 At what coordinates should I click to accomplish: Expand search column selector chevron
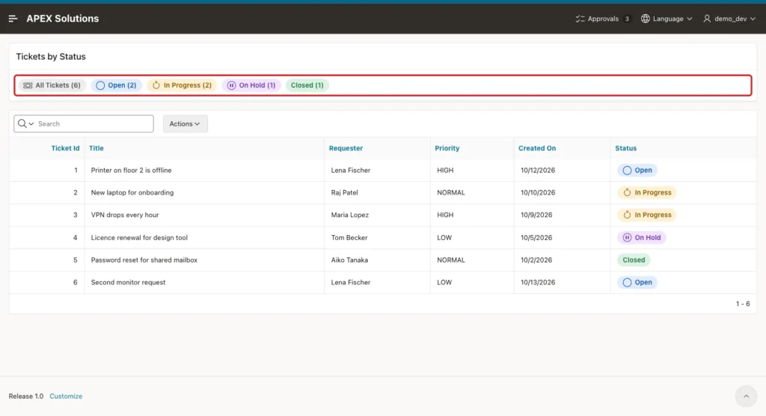tap(31, 123)
